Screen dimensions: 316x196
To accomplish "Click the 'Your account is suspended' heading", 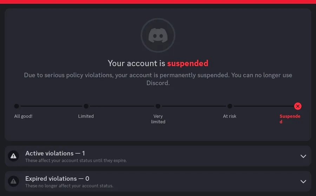I will click(x=158, y=63).
